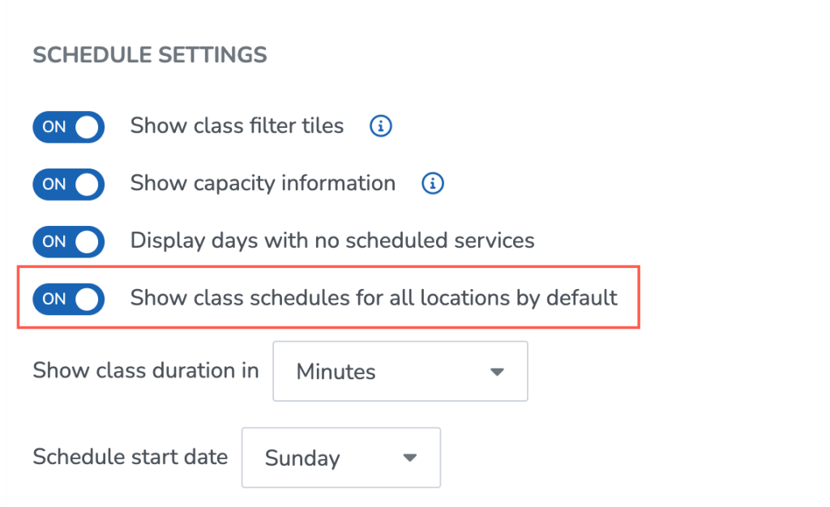The height and width of the screenshot is (507, 830).
Task: Click white knob on filter tiles toggle
Action: click(x=87, y=127)
